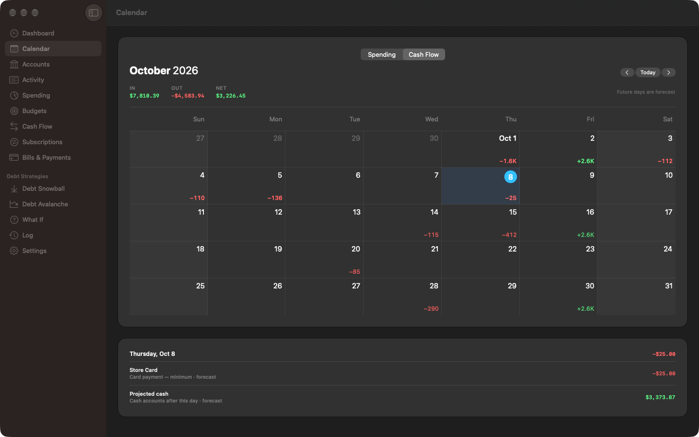Click the Calendar sidebar icon
The image size is (699, 437).
click(x=14, y=49)
